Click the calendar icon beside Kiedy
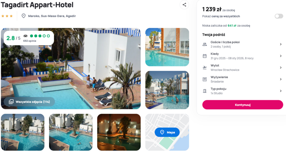Screen dimensions: 286x153 tap(204, 56)
